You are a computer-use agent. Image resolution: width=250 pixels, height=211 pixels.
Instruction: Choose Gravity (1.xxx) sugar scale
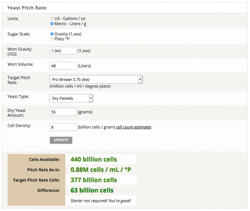pos(52,34)
